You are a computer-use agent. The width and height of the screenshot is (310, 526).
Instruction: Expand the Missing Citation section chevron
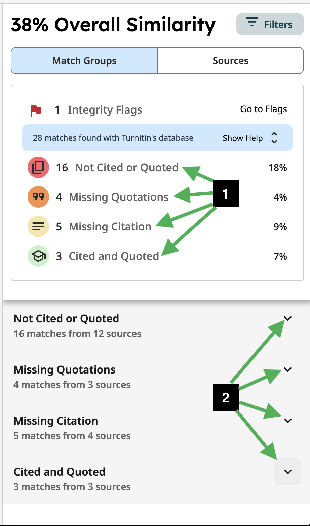[287, 421]
